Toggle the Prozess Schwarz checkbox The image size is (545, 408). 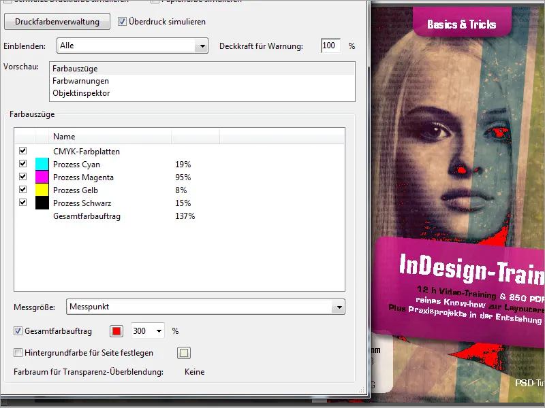point(23,202)
